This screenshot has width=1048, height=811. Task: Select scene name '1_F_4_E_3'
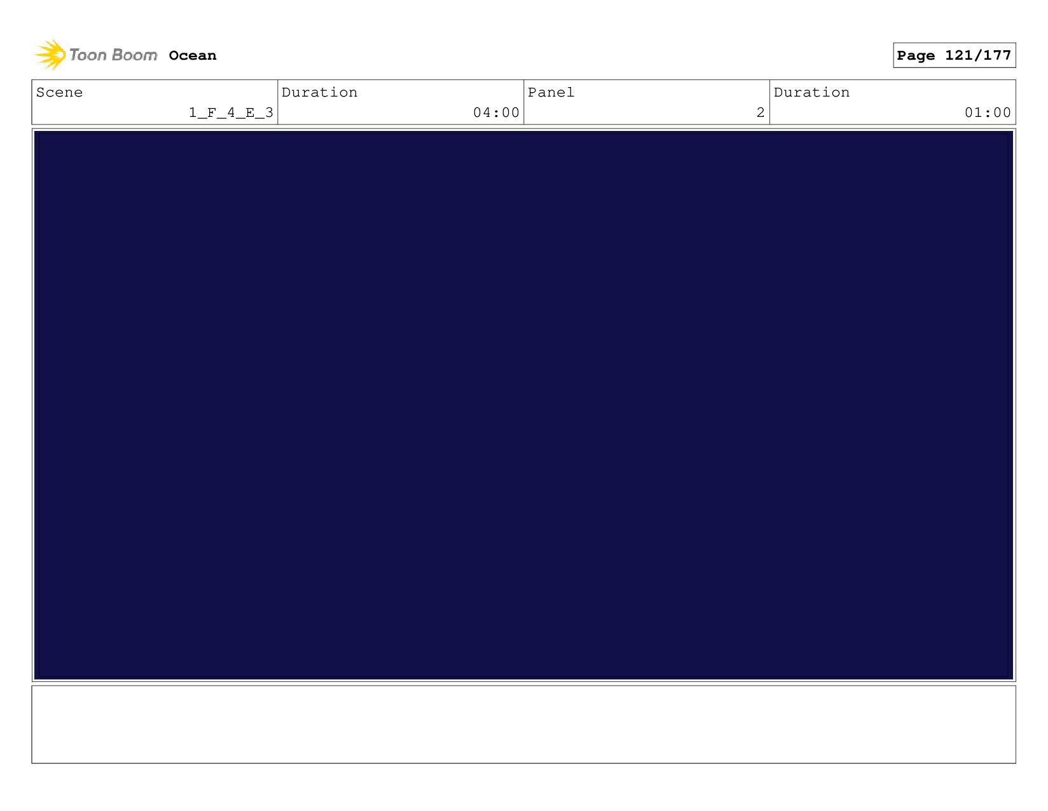[x=231, y=112]
